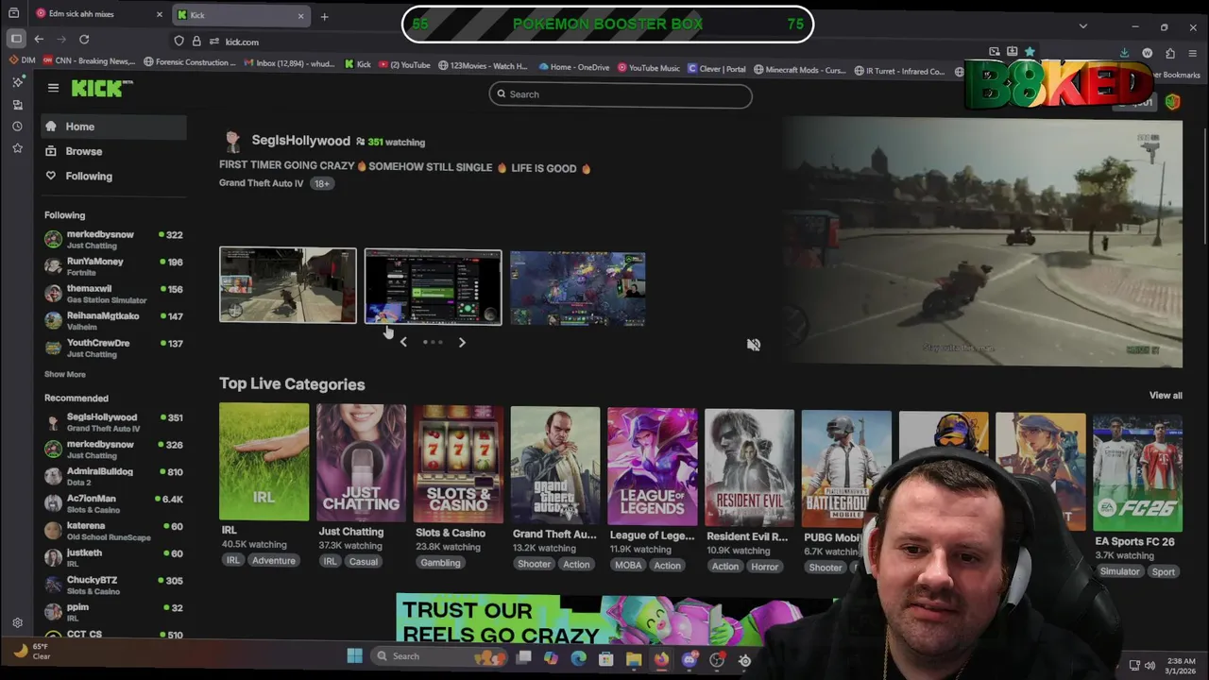The width and height of the screenshot is (1209, 680).
Task: Open the browser downloads panel
Action: (x=1124, y=53)
